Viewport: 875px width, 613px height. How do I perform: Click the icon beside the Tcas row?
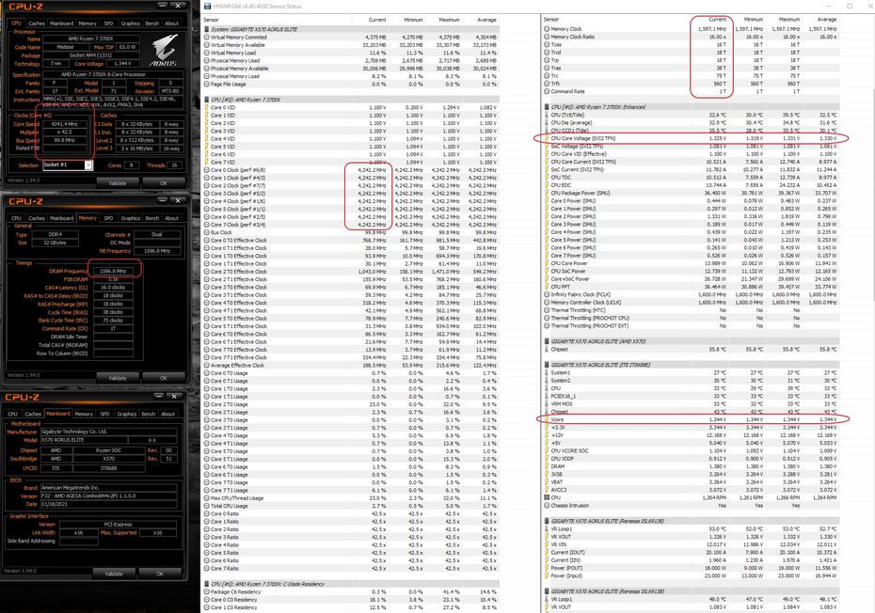[x=547, y=44]
